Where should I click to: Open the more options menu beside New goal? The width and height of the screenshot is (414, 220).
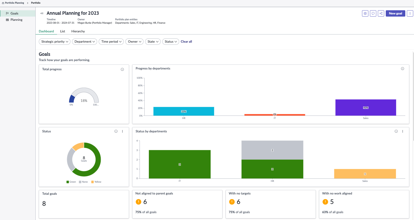click(410, 13)
